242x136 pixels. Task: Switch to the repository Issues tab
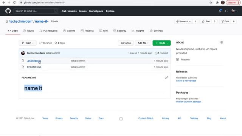pos(28,31)
